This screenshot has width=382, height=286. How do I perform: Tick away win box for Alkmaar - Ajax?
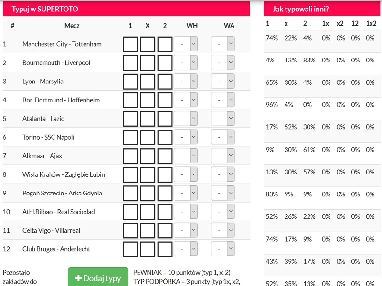[x=165, y=156]
